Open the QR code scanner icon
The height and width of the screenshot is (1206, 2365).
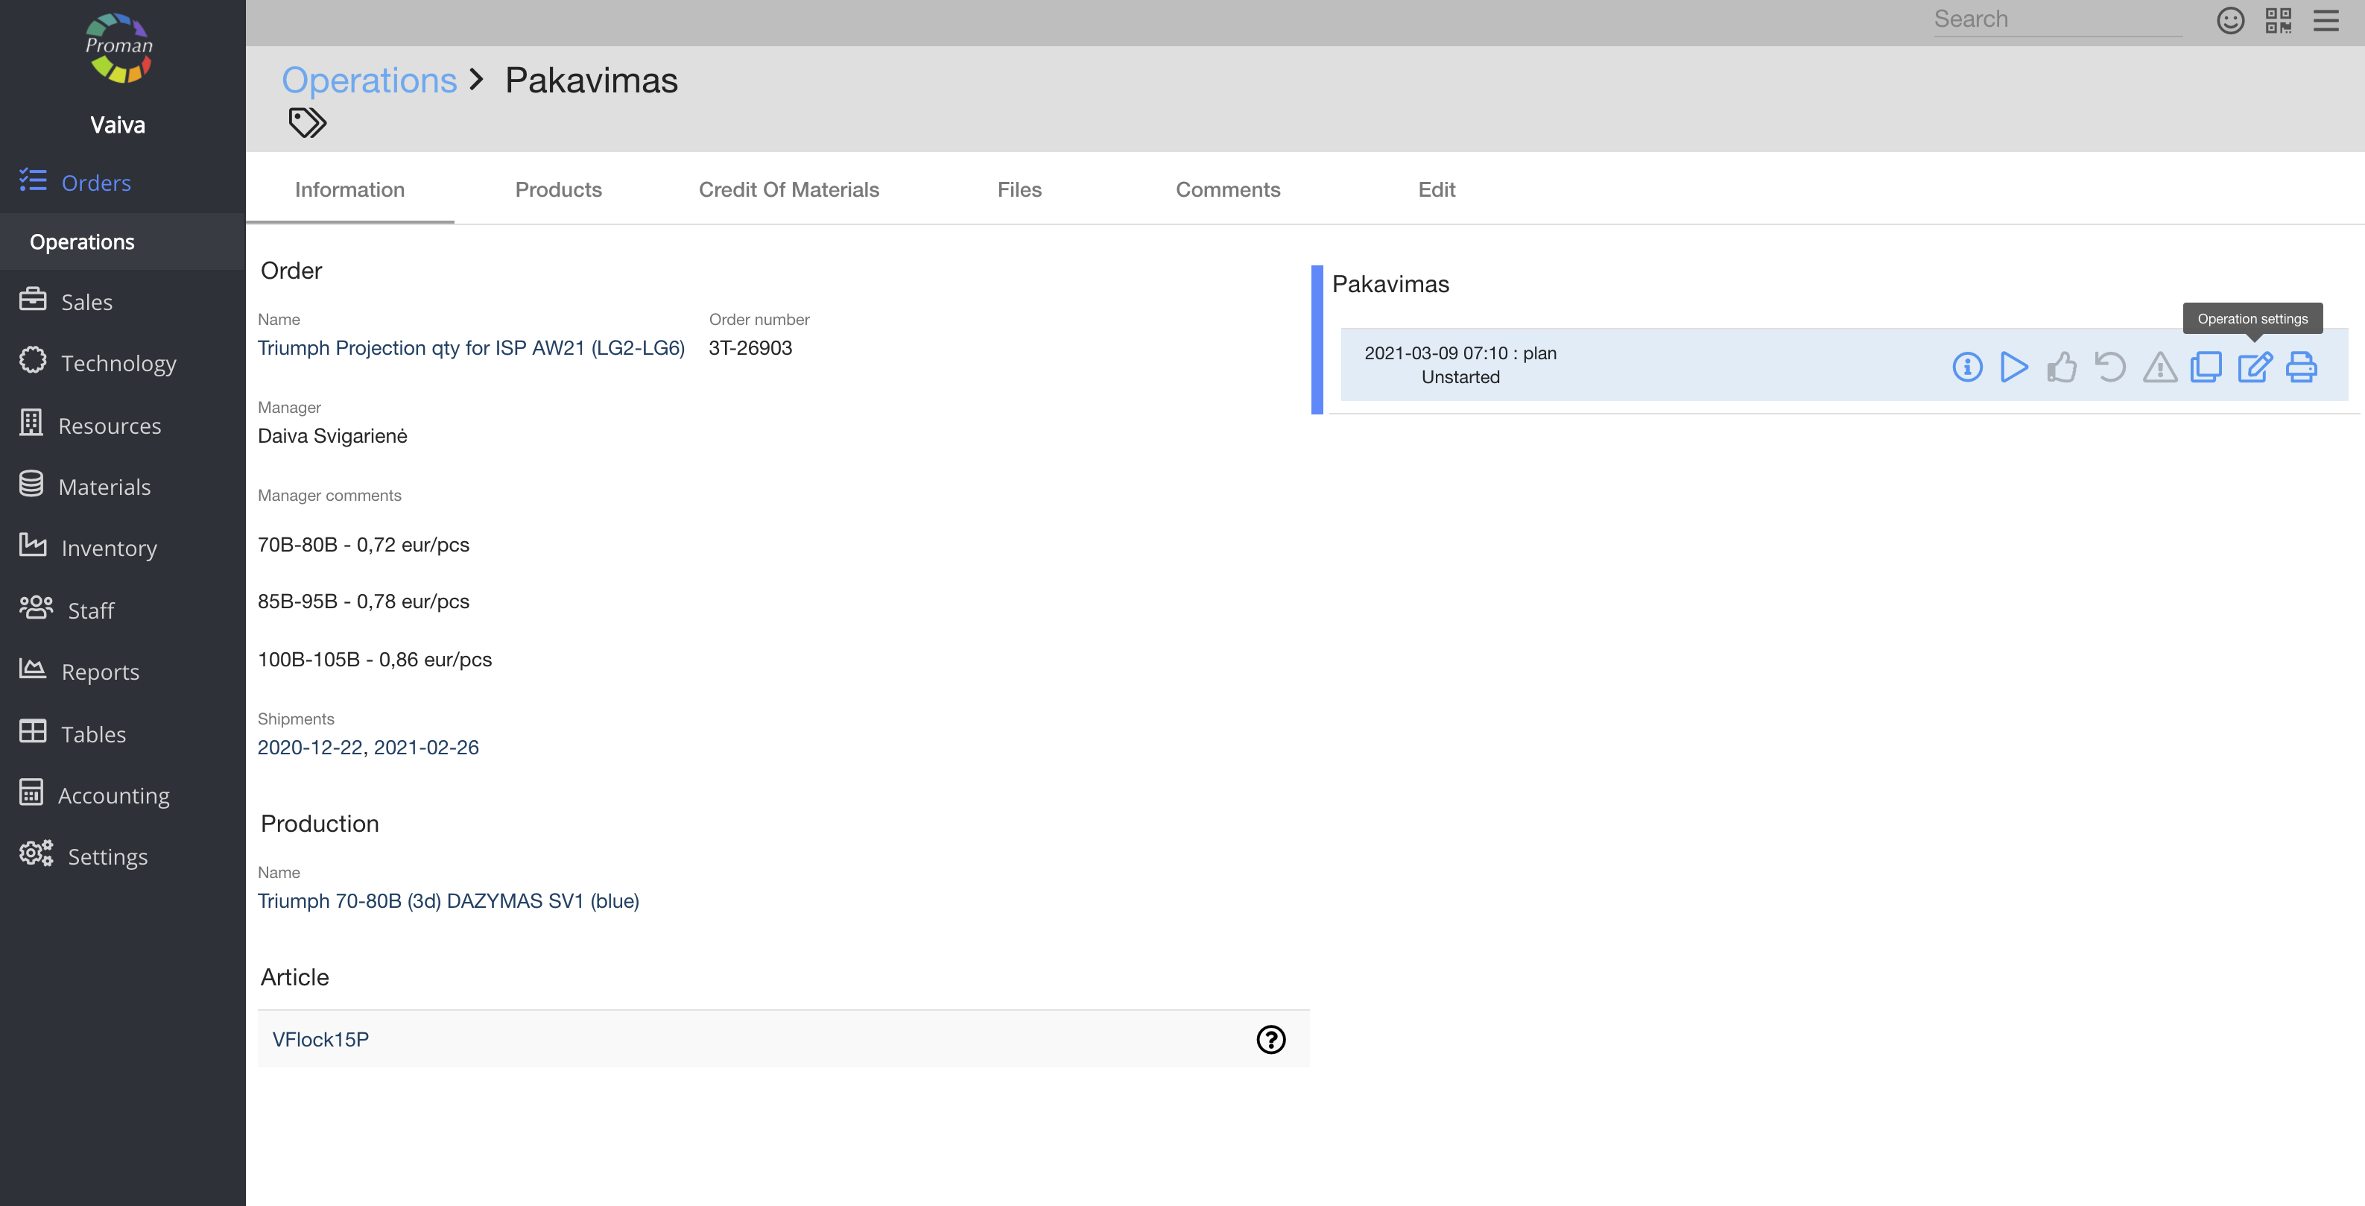[x=2279, y=20]
